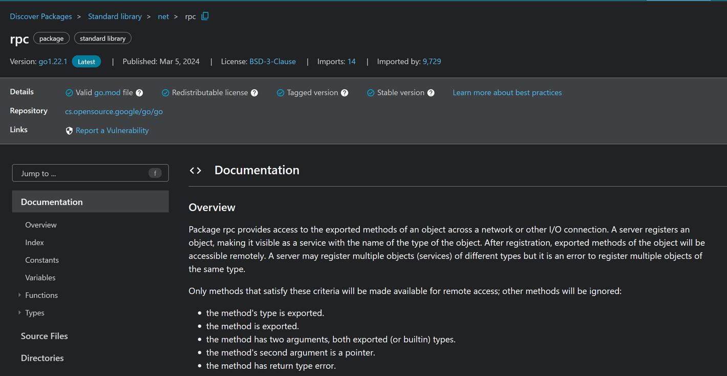Click the Learn more about best practices link
Image resolution: width=727 pixels, height=376 pixels.
507,93
